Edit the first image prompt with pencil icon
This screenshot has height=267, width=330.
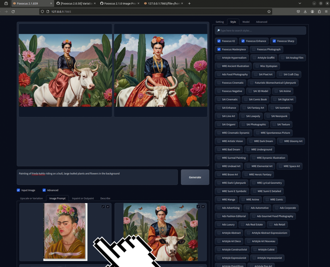click(103, 207)
